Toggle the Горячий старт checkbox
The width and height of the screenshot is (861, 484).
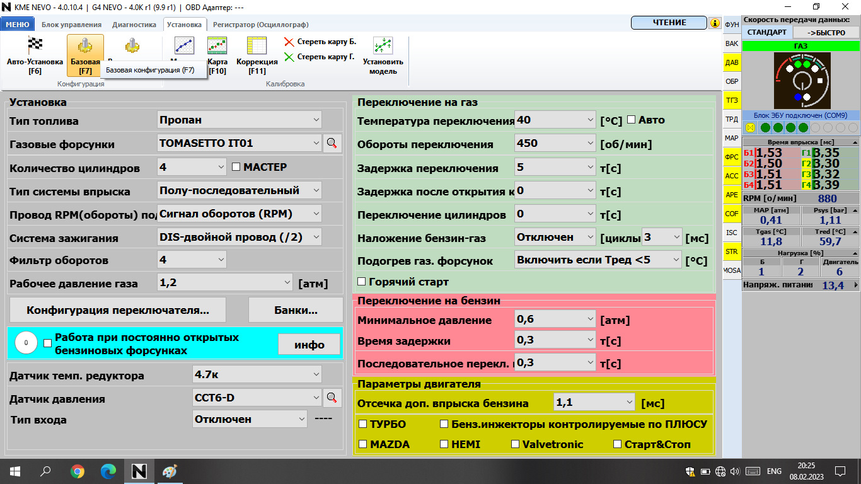click(362, 282)
